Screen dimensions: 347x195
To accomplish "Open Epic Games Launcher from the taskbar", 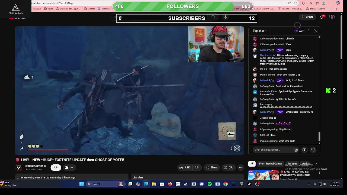I will [241, 184].
